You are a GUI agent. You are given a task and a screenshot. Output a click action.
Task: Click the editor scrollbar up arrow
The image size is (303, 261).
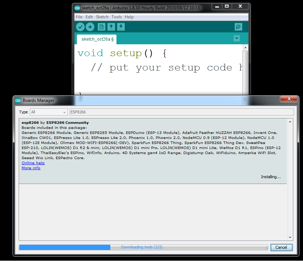(x=245, y=48)
